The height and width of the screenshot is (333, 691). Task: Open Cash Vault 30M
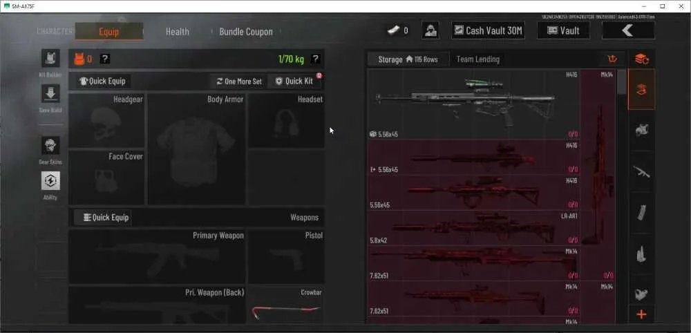(488, 30)
